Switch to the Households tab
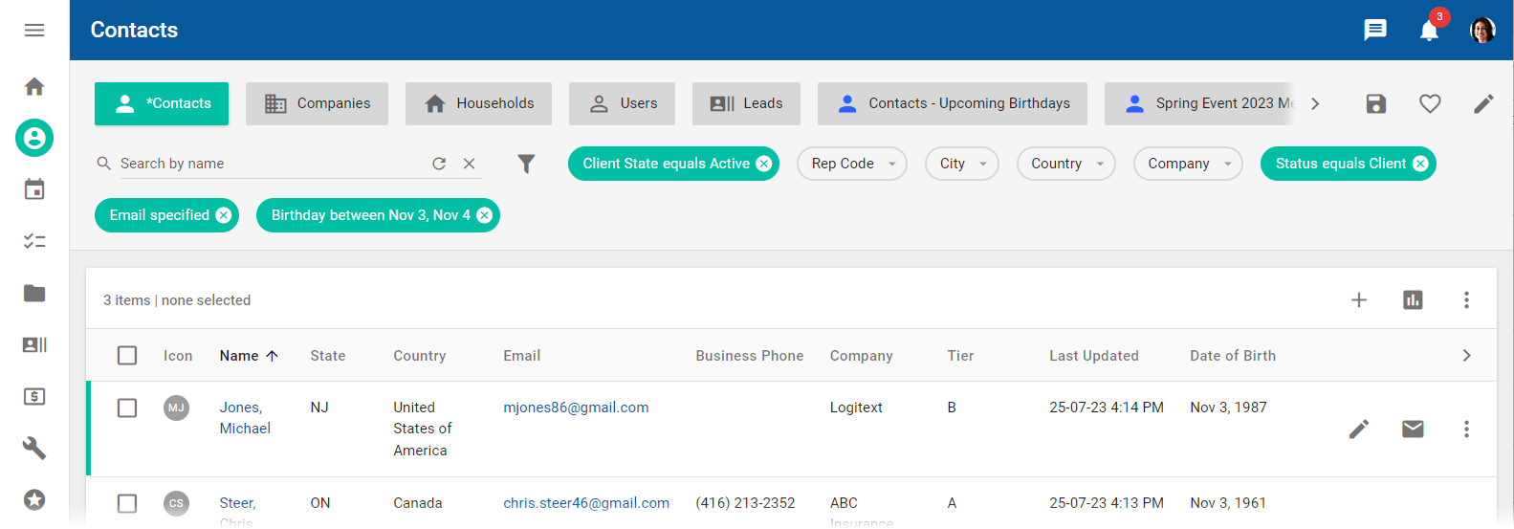This screenshot has height=529, width=1514. click(x=478, y=103)
